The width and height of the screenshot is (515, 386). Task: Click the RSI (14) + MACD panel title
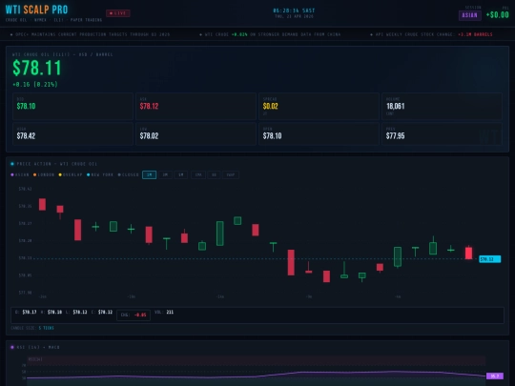(x=38, y=347)
